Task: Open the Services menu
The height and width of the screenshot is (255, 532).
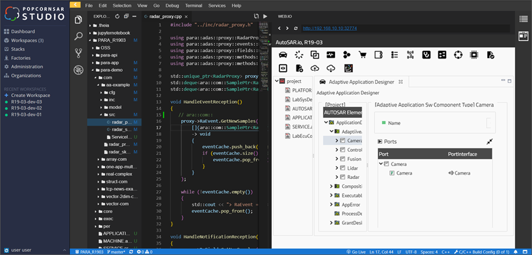Action: (217, 5)
